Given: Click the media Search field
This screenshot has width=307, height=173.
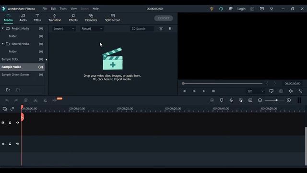Looking at the screenshot, I should [x=142, y=29].
